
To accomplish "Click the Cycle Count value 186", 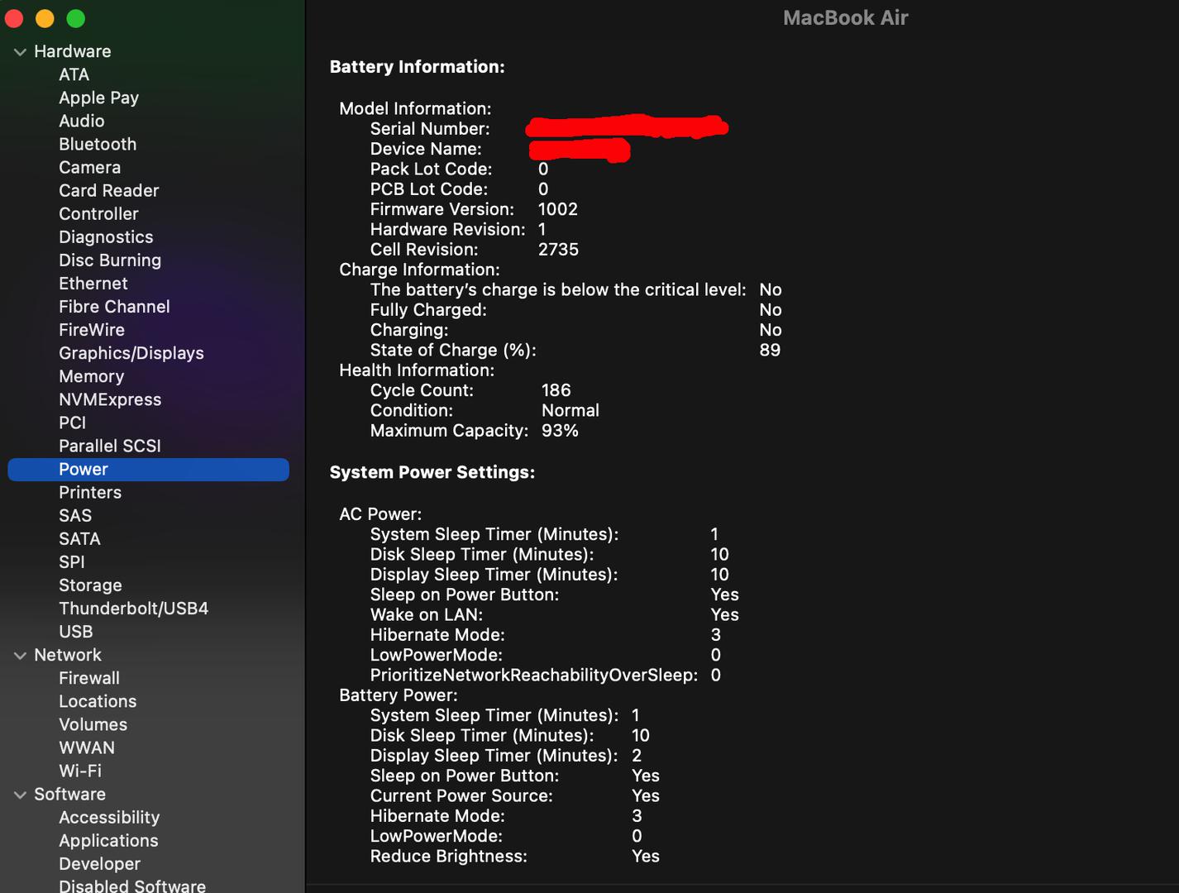I will point(556,390).
